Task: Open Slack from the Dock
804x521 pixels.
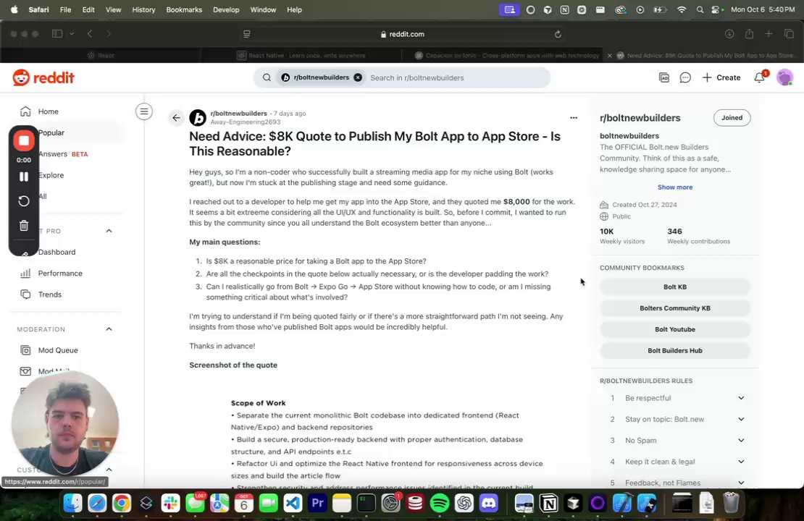Action: [171, 503]
